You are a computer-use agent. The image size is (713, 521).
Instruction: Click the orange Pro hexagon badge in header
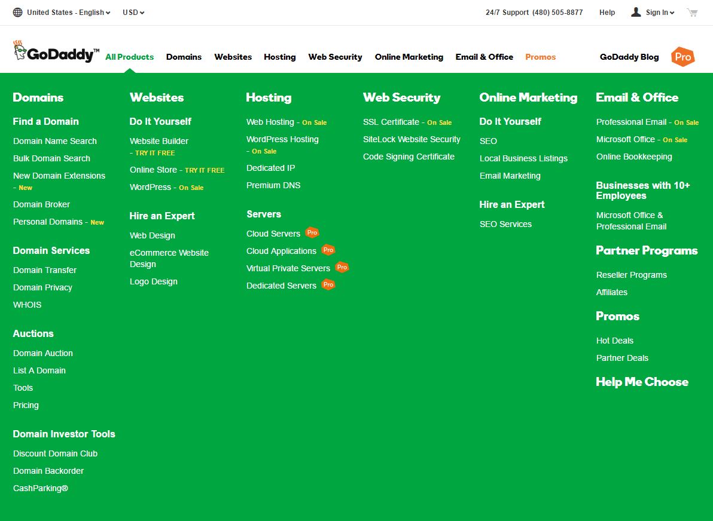point(682,57)
